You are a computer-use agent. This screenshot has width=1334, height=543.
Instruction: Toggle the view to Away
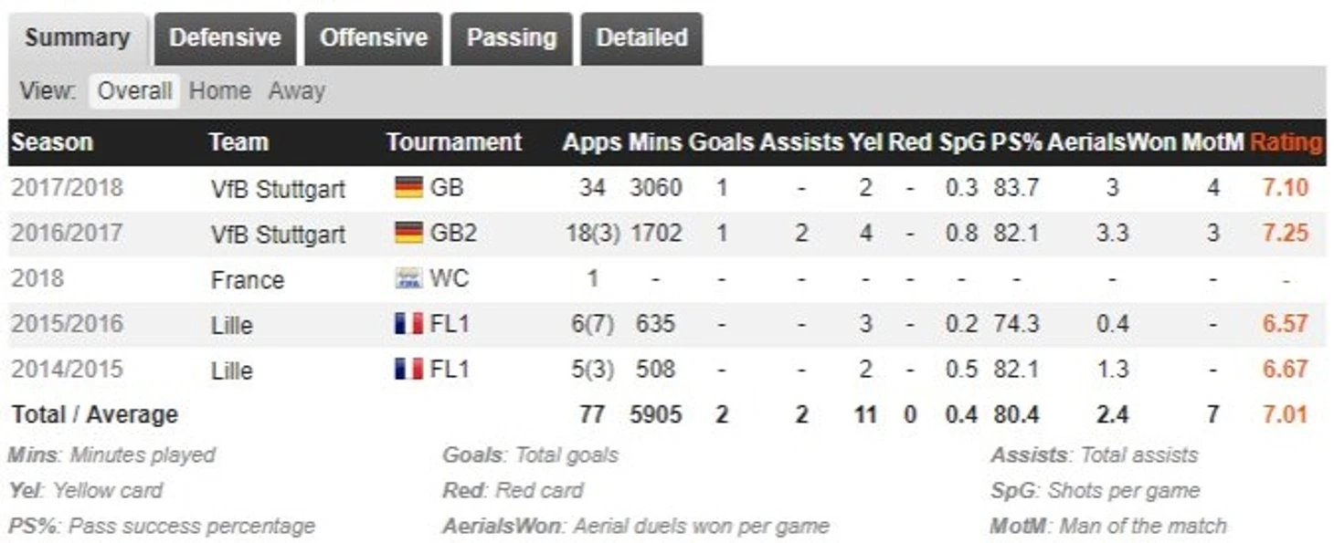point(296,91)
